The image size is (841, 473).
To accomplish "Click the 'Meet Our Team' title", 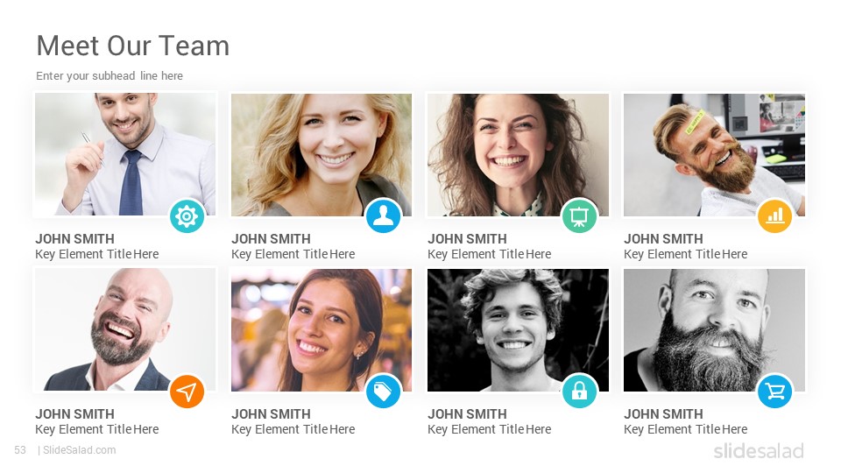I will click(x=133, y=46).
